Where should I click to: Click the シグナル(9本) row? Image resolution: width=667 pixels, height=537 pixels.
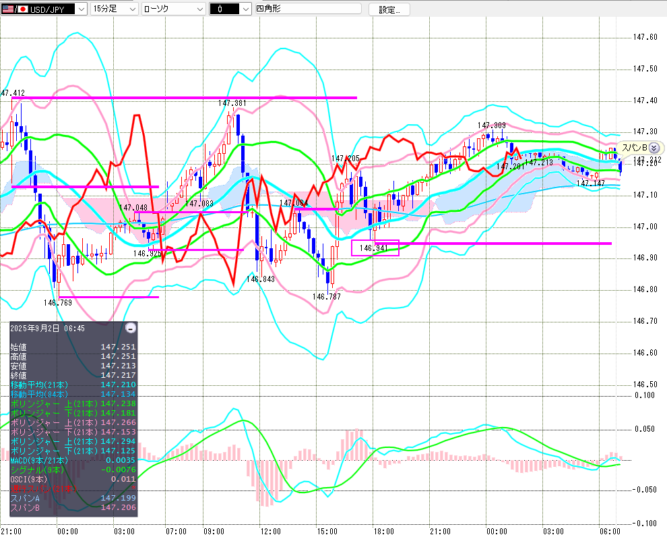73,470
